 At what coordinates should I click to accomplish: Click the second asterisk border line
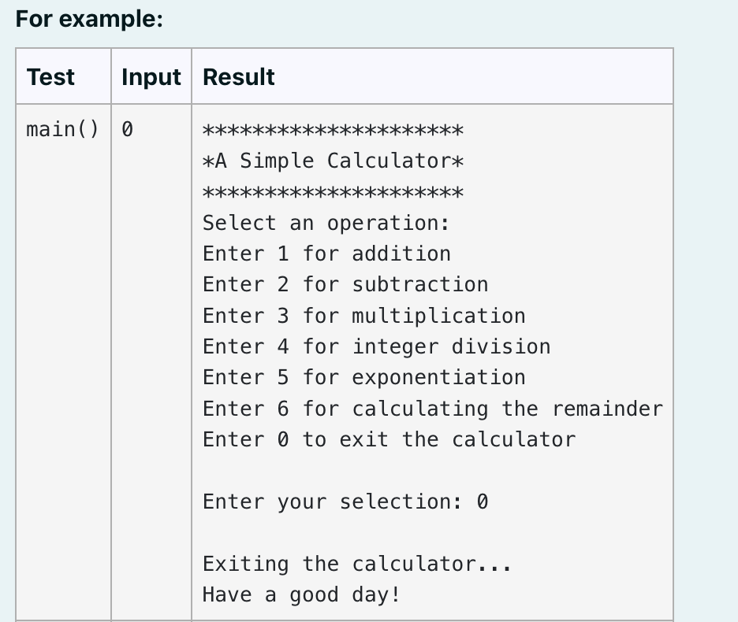pyautogui.click(x=334, y=192)
